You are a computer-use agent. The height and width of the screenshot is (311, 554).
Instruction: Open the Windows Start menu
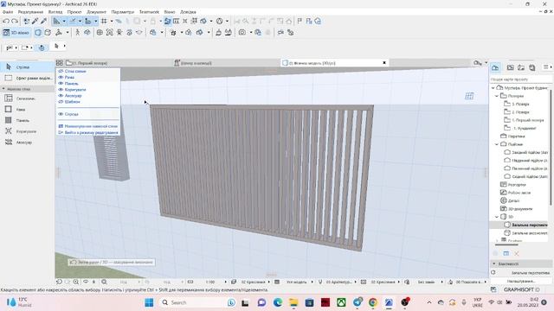pos(149,302)
